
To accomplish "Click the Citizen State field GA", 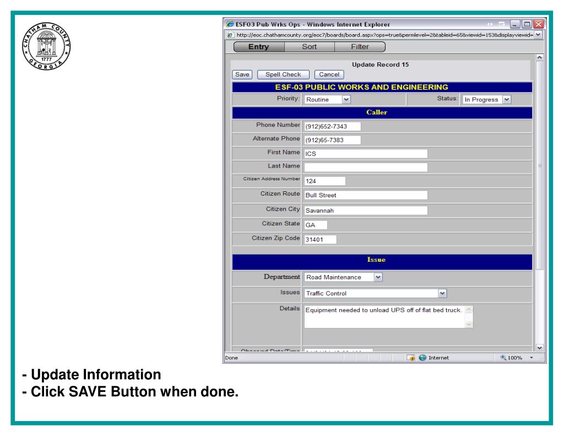I will [316, 225].
